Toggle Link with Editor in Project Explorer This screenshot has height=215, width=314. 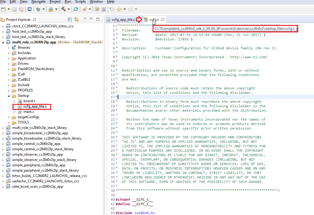click(76, 19)
